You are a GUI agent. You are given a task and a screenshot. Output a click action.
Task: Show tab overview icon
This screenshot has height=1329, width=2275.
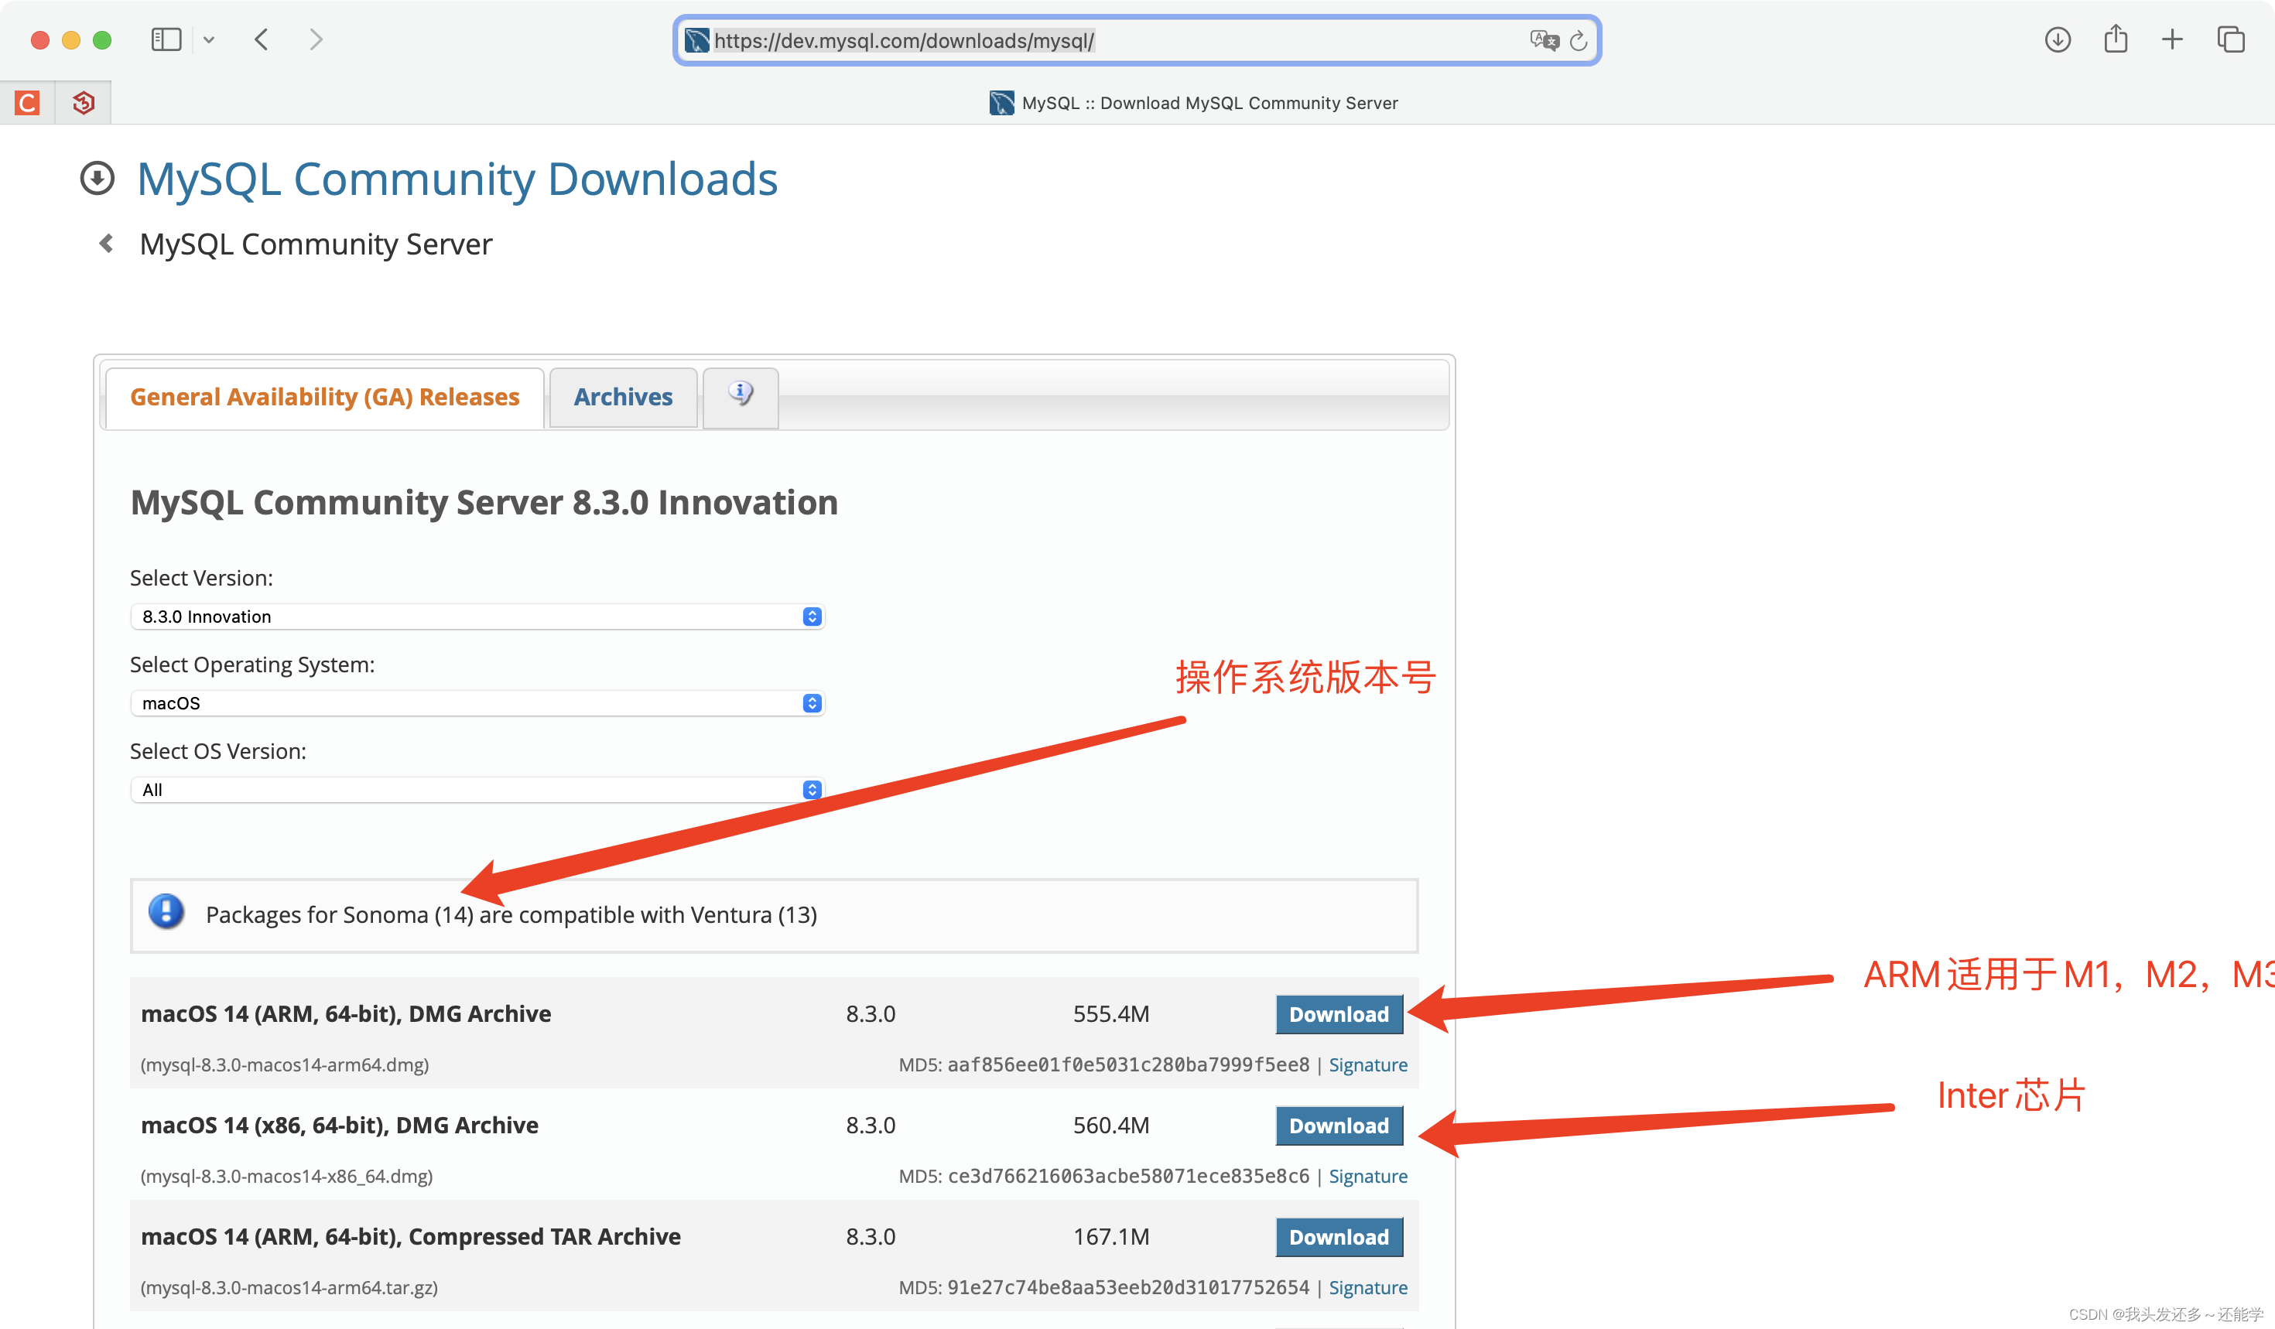point(2231,39)
